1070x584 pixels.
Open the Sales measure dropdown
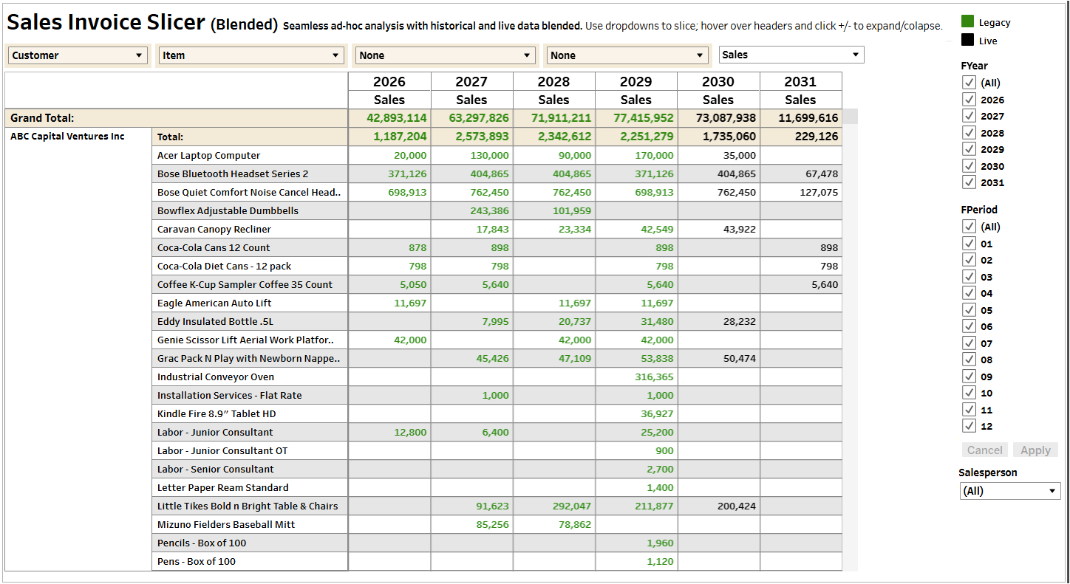(791, 55)
